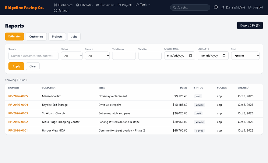Click the log out arrow icon
This screenshot has height=163, width=268.
(x=250, y=7)
